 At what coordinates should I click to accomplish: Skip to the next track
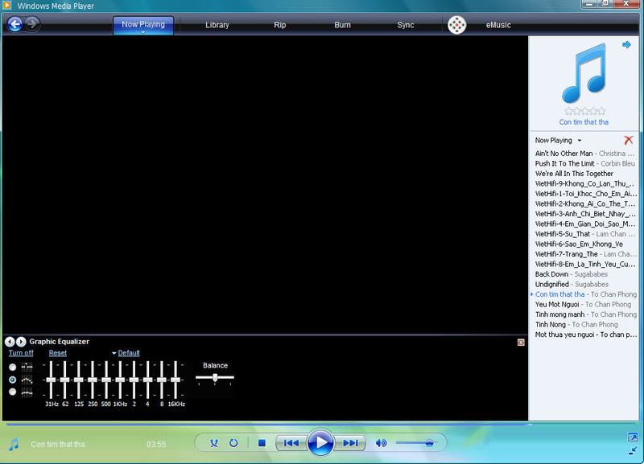(x=350, y=443)
